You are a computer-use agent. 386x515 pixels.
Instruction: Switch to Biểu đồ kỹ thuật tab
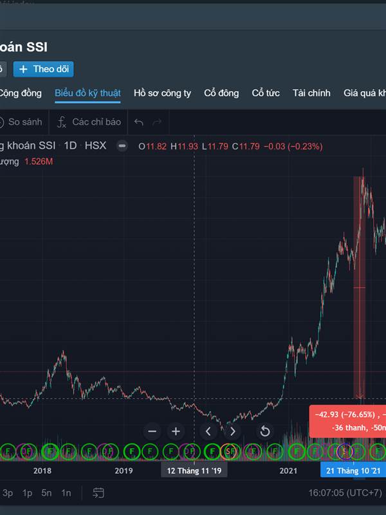click(x=87, y=93)
